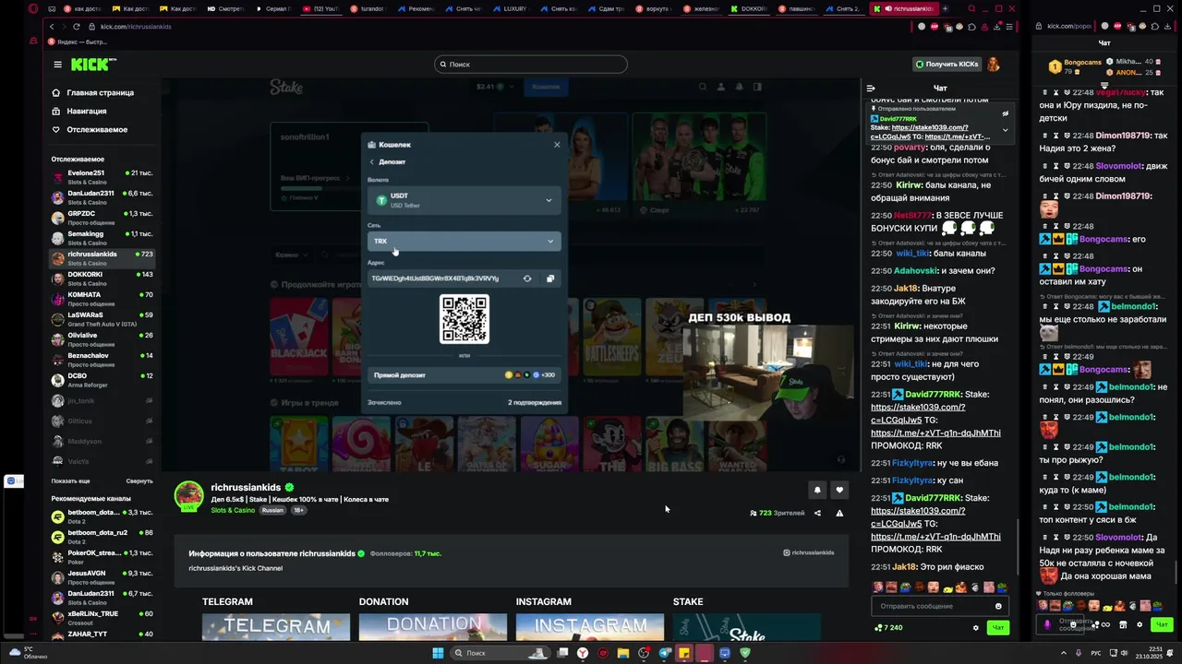
Task: Focus the Поиск search field on Kick
Action: click(x=531, y=64)
